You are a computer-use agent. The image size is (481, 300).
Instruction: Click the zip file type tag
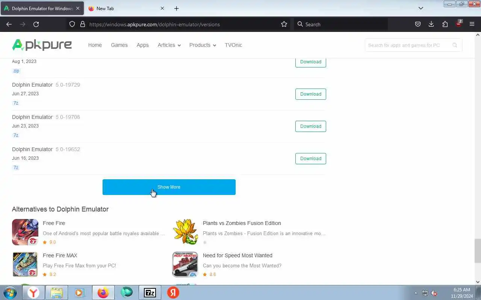click(x=16, y=71)
